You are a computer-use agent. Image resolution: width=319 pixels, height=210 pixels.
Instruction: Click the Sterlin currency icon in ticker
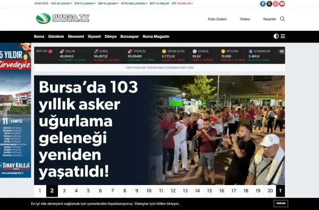click(x=130, y=51)
